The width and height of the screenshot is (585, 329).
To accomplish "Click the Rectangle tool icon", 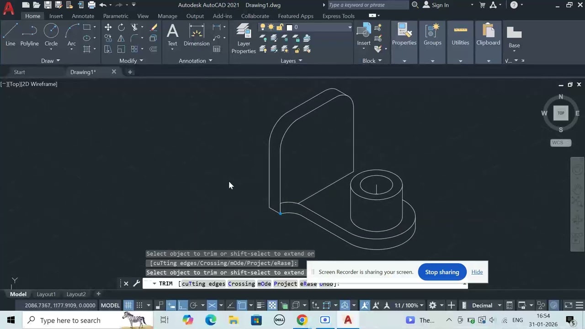I will (87, 27).
